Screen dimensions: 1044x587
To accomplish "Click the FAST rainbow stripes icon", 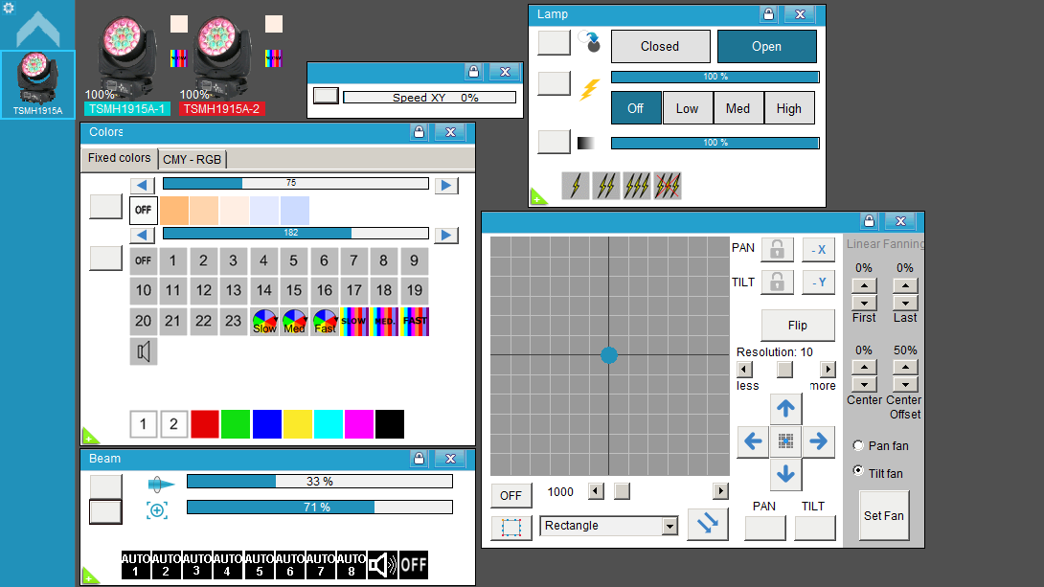I will (415, 322).
